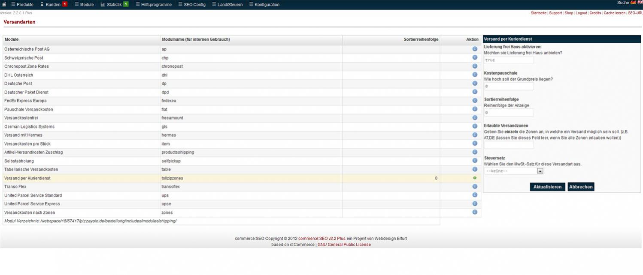Switch language with the German flag icon

(x=633, y=3)
